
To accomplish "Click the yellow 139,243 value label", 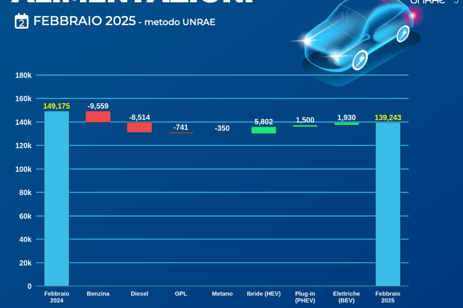I will pos(388,118).
